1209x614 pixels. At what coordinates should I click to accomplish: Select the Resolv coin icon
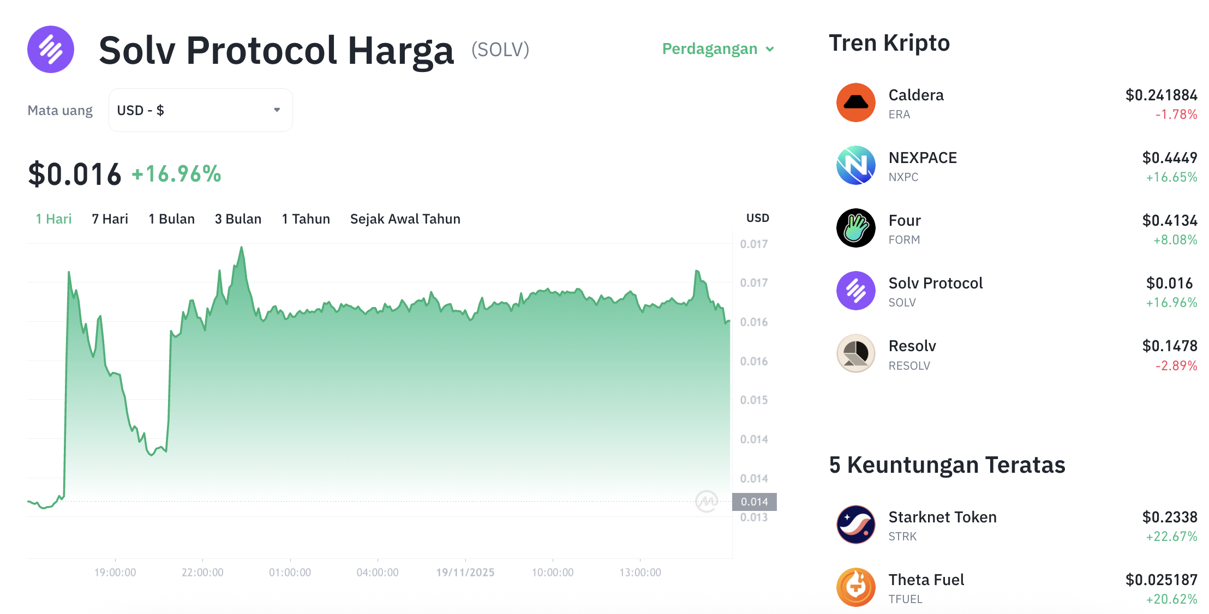[x=855, y=353]
